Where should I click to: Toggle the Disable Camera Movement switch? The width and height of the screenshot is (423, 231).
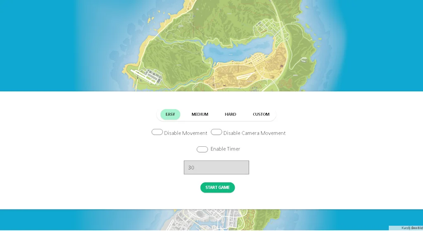coord(216,132)
